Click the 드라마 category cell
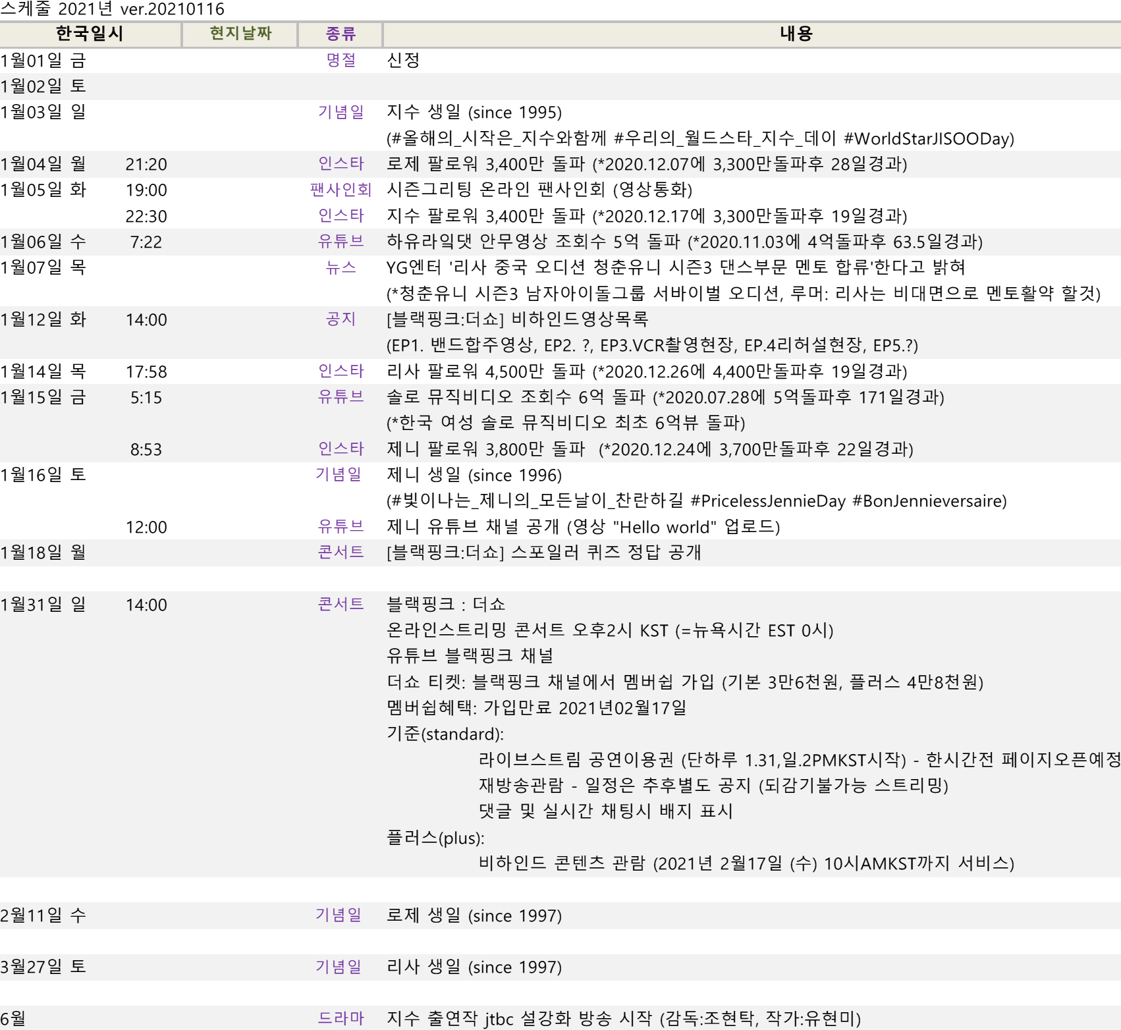The width and height of the screenshot is (1121, 1030). point(341,1019)
